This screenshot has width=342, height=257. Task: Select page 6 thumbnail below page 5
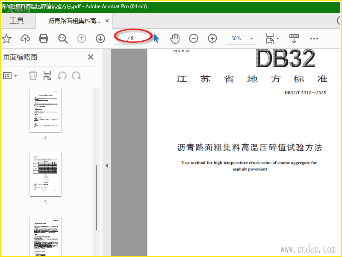[45, 236]
